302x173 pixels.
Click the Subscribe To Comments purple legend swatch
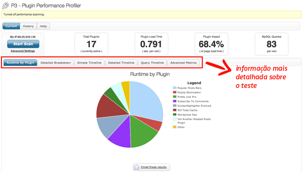pyautogui.click(x=174, y=101)
